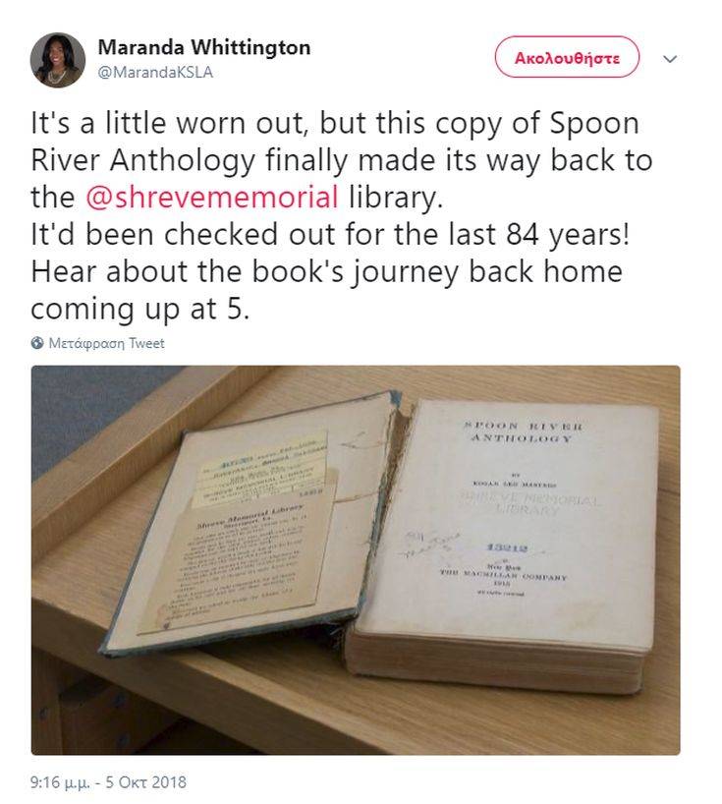Expand the tweet options chevron menu
Screen dimensions: 722x804
coord(670,59)
